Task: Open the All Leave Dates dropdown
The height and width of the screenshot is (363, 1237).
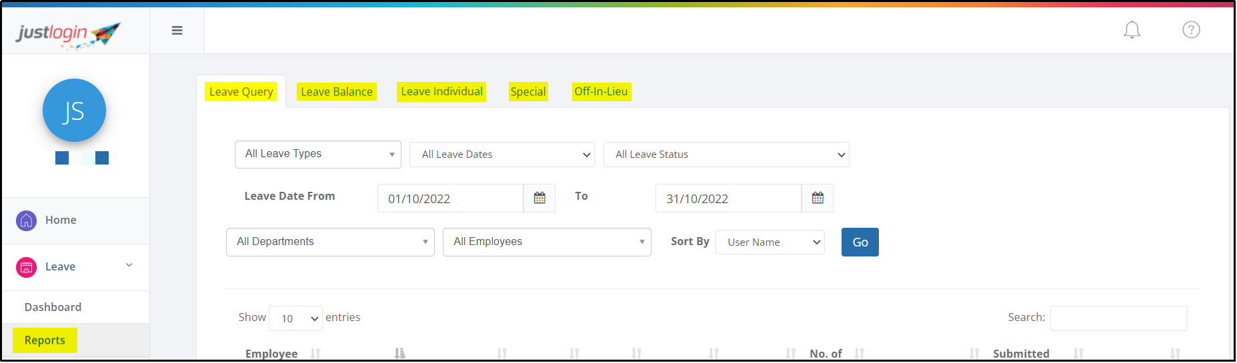Action: click(x=502, y=155)
